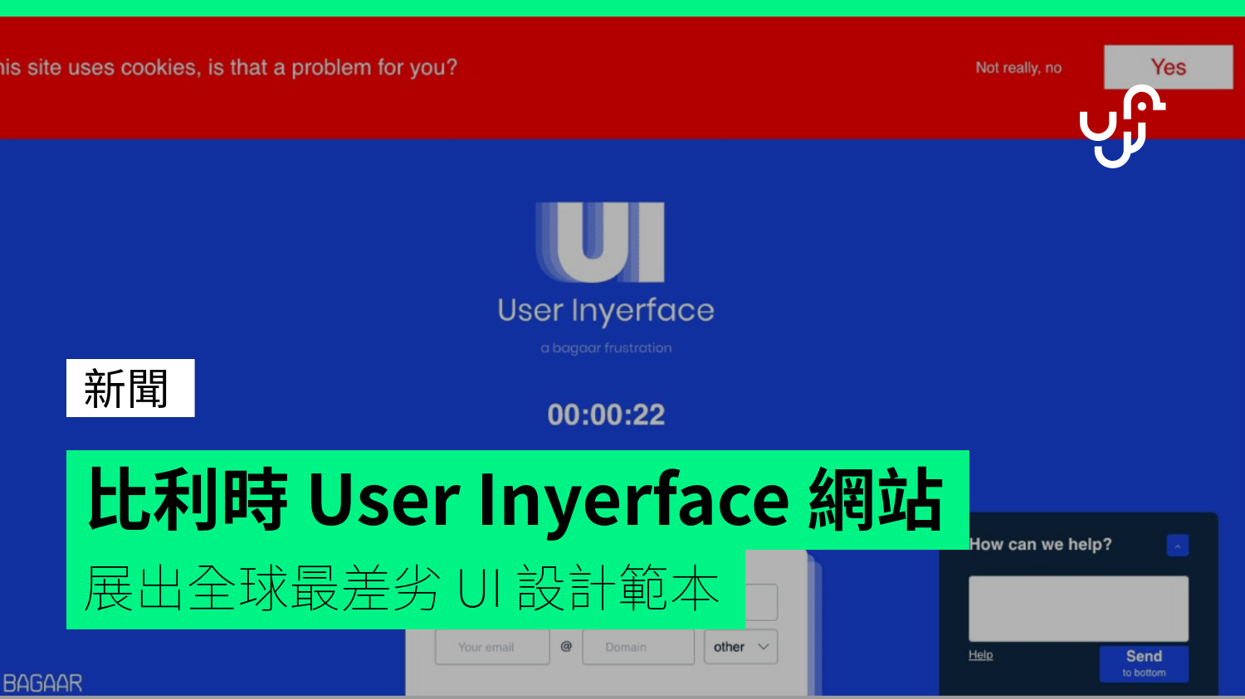Click the chat message text area
The image size is (1245, 699).
pos(1077,607)
